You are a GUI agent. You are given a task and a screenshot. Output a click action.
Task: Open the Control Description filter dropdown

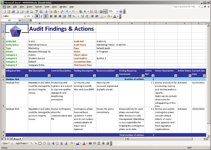click(x=72, y=76)
